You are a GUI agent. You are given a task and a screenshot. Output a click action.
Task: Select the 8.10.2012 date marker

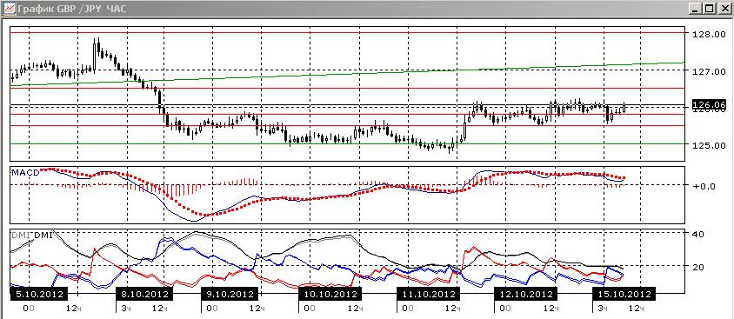point(144,294)
